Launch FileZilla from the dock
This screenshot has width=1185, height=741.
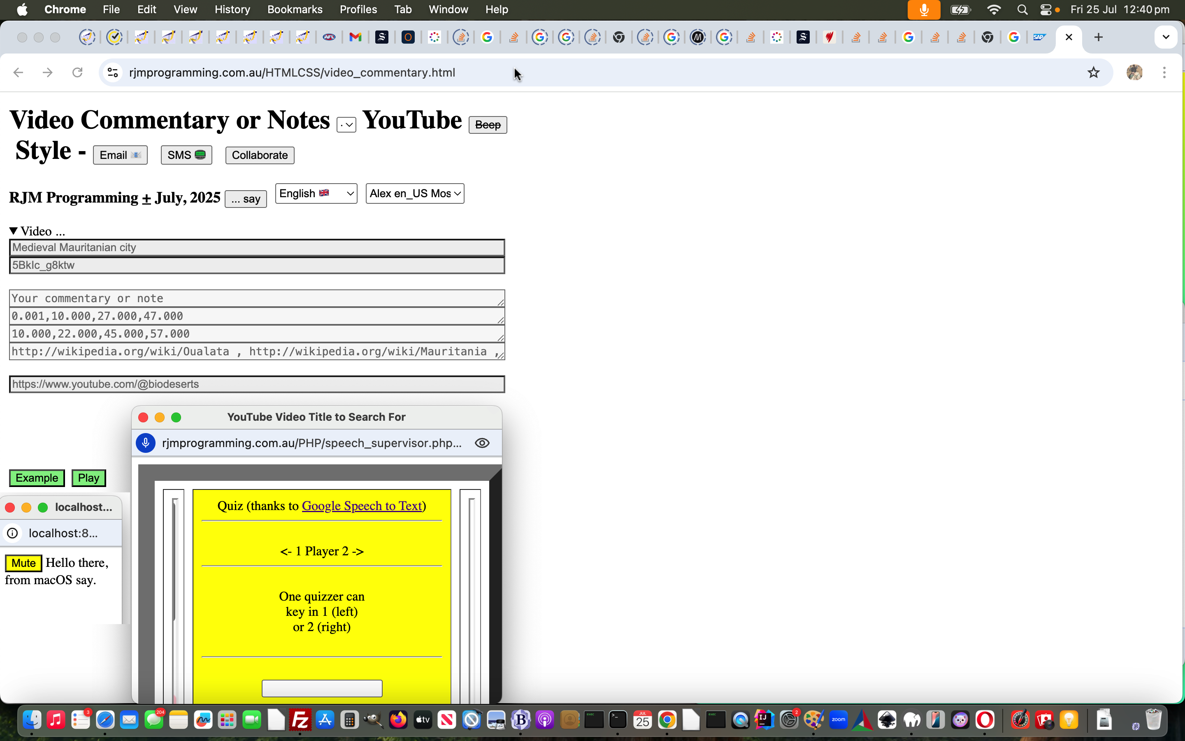pyautogui.click(x=300, y=720)
